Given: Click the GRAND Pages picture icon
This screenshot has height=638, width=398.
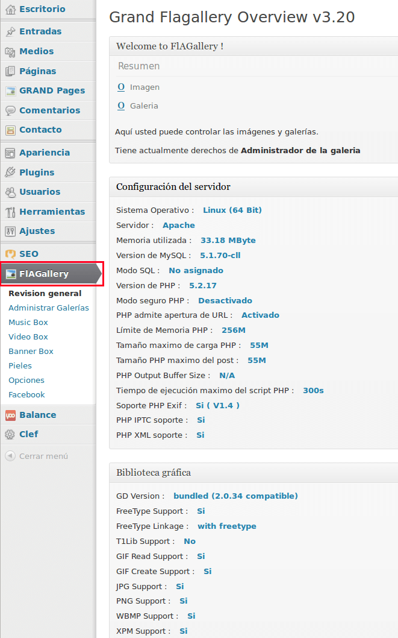Looking at the screenshot, I should point(10,91).
